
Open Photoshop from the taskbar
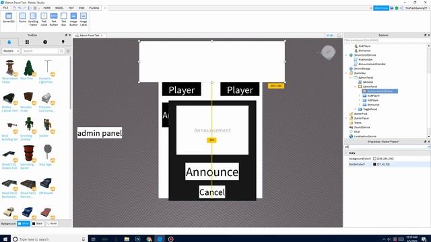137,239
